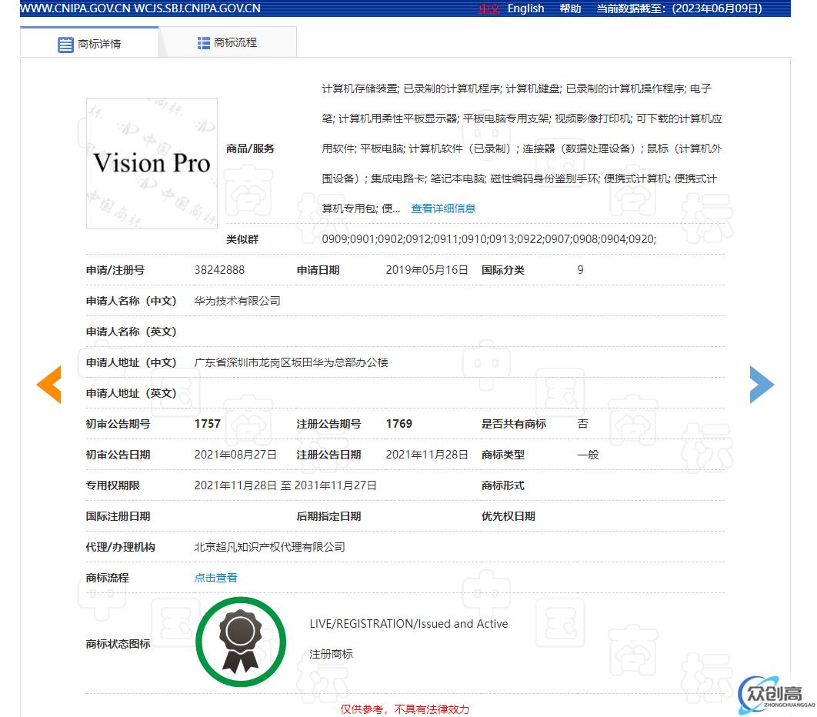
Task: Click the 代理/办理机构 field label
Action: (120, 547)
